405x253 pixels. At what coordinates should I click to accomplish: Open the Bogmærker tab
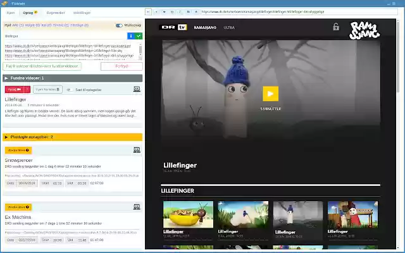click(x=56, y=13)
